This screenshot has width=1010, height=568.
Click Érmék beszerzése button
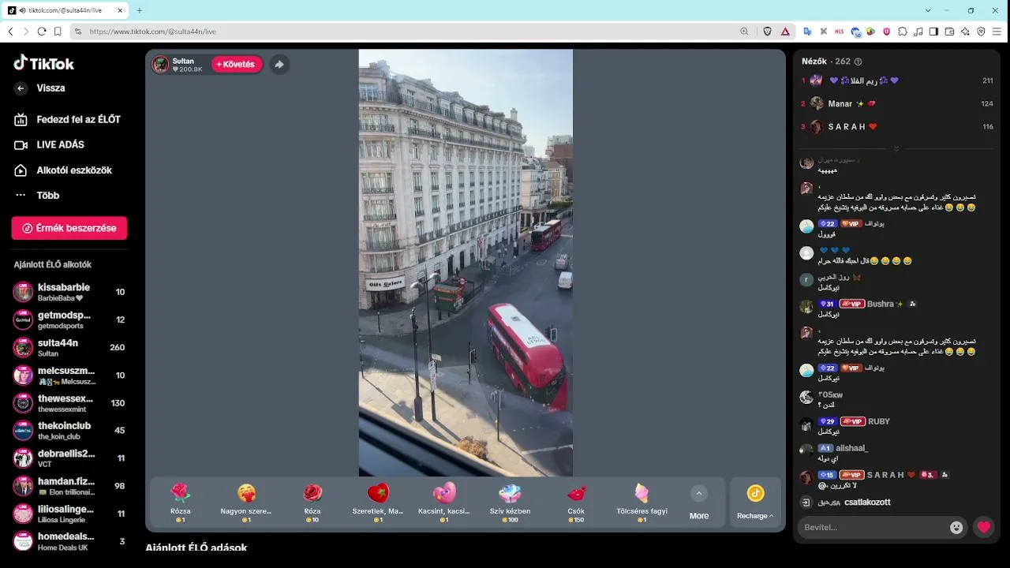pyautogui.click(x=69, y=228)
